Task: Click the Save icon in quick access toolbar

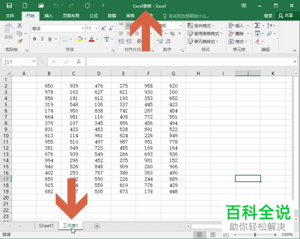Action: point(9,5)
